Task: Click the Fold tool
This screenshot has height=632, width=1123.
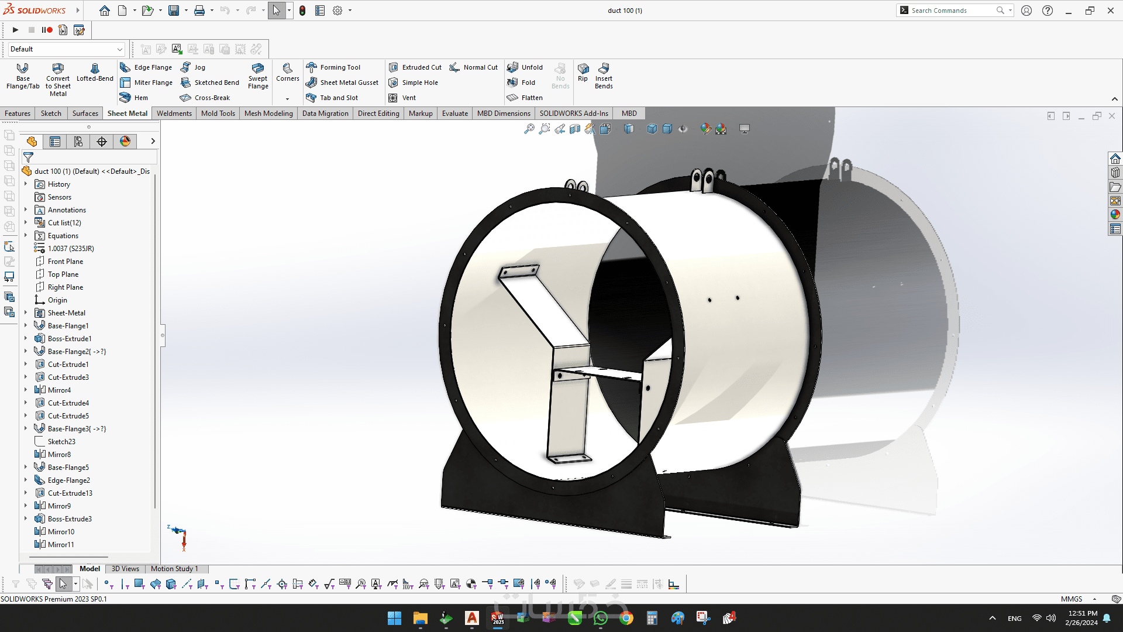Action: point(521,83)
